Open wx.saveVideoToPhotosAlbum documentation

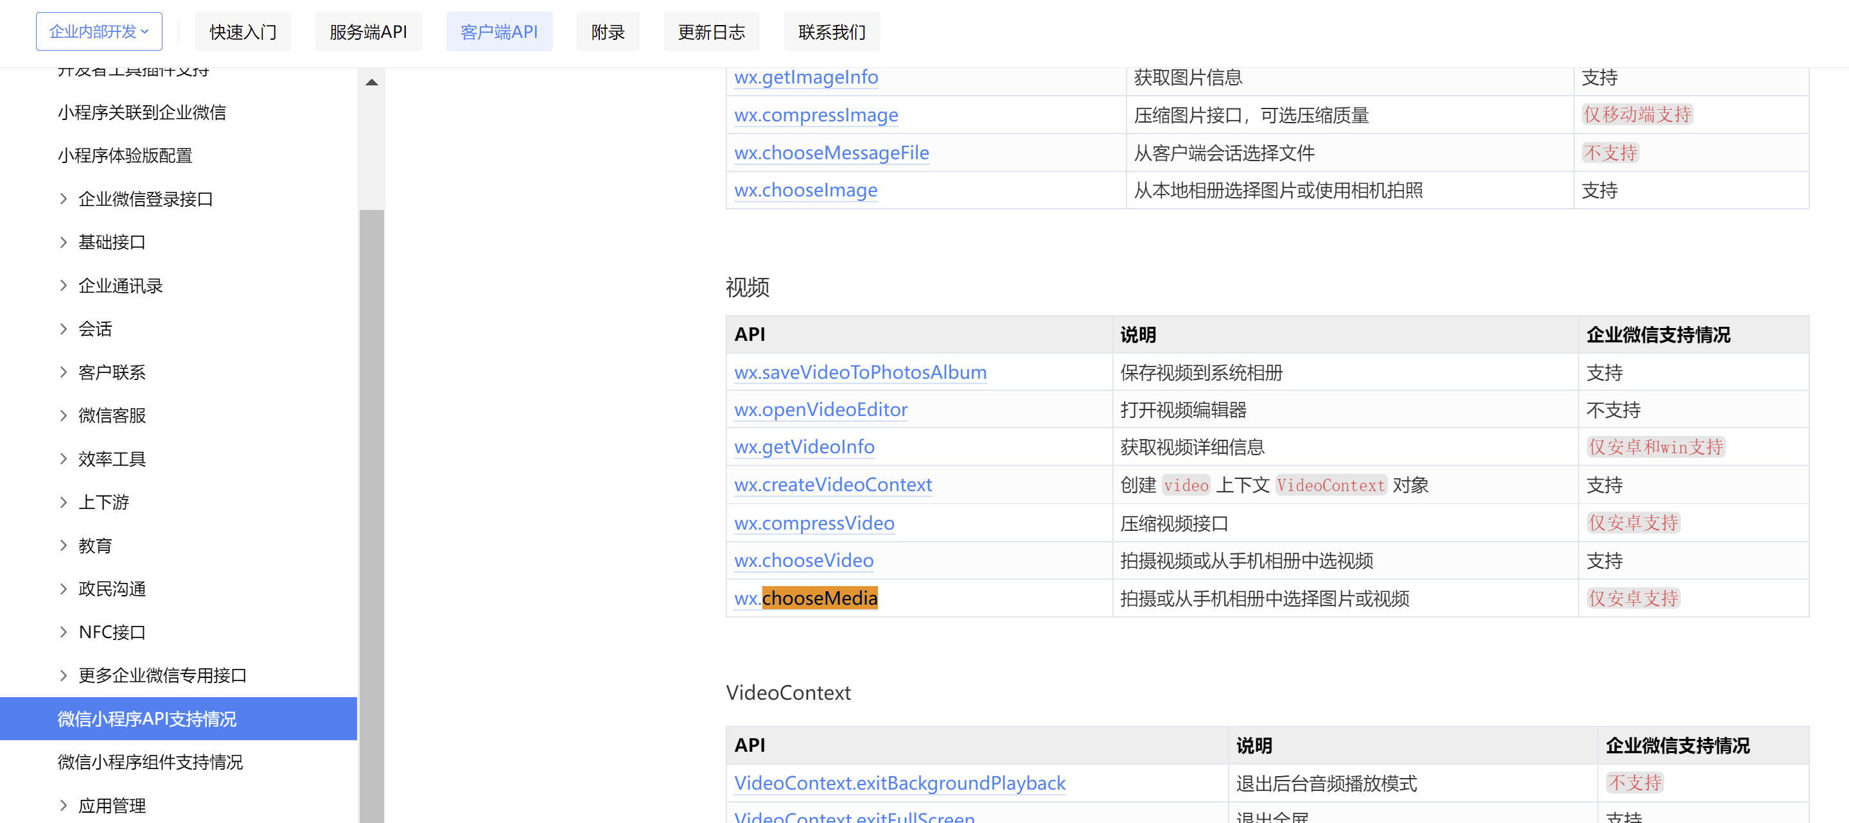[860, 372]
